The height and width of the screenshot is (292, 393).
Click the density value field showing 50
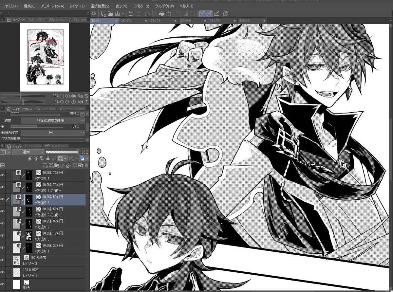tap(74, 126)
